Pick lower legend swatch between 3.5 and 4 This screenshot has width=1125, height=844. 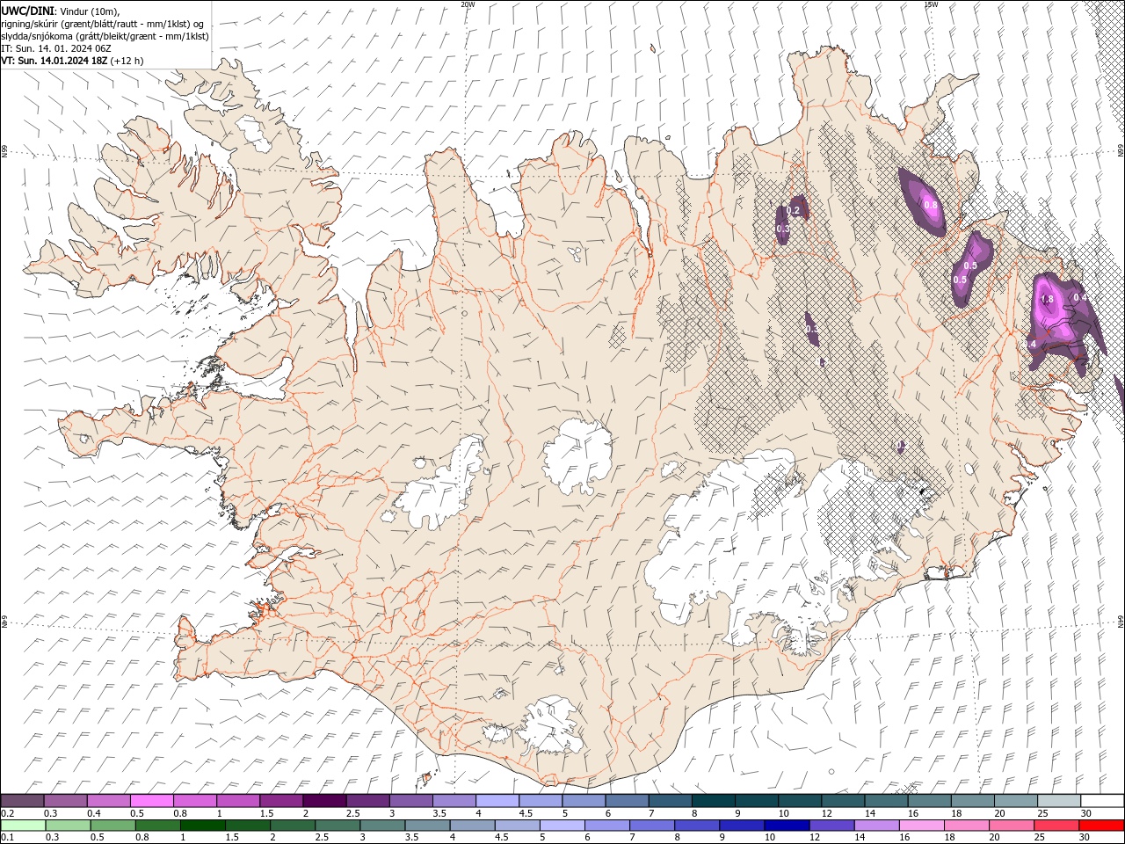[x=427, y=826]
